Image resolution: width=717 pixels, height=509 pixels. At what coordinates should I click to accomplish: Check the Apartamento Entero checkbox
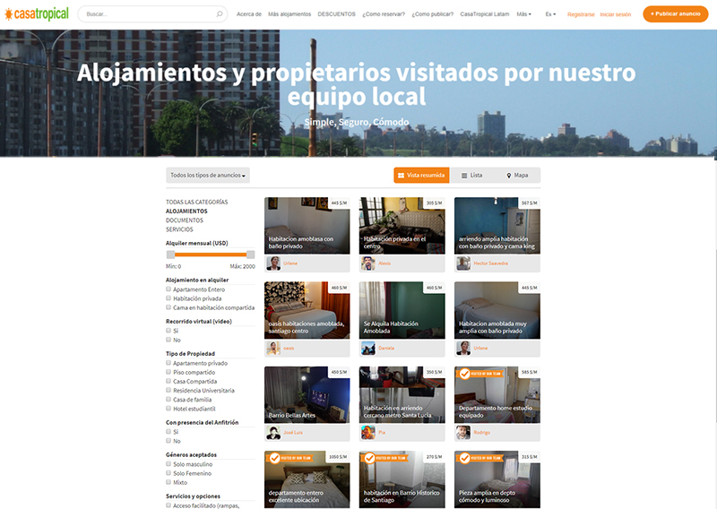[168, 289]
